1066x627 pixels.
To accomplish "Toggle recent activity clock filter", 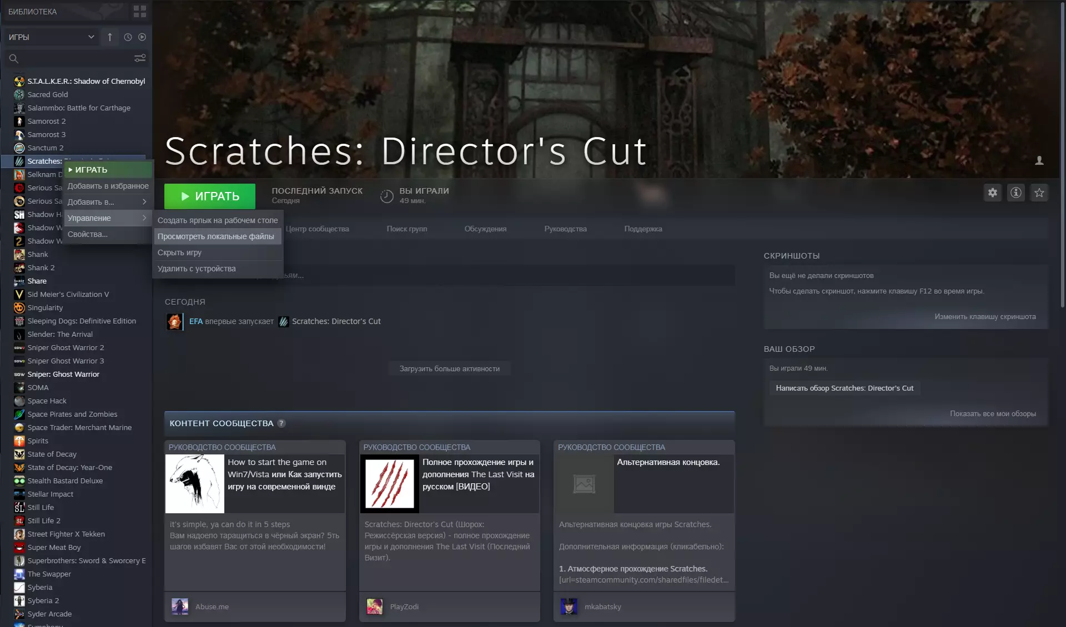I will 128,37.
